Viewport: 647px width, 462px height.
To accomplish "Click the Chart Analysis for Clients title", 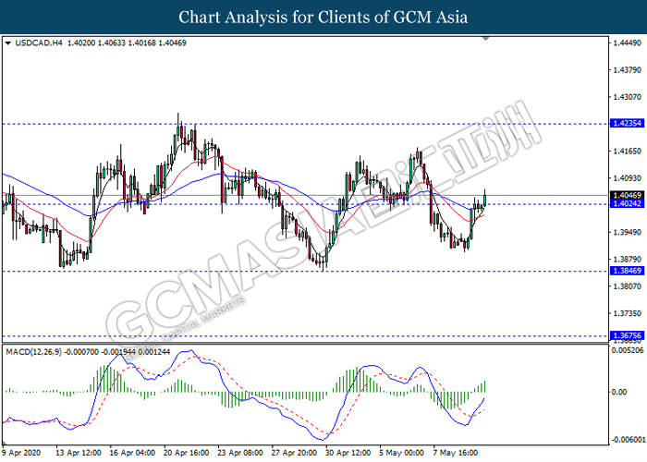I will (323, 17).
